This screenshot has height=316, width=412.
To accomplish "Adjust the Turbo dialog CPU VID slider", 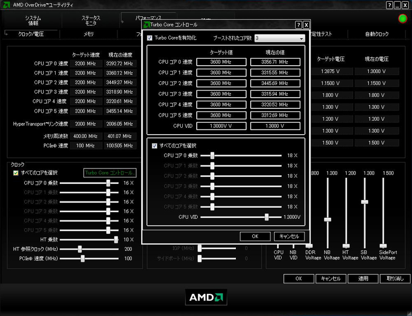I will click(x=267, y=217).
